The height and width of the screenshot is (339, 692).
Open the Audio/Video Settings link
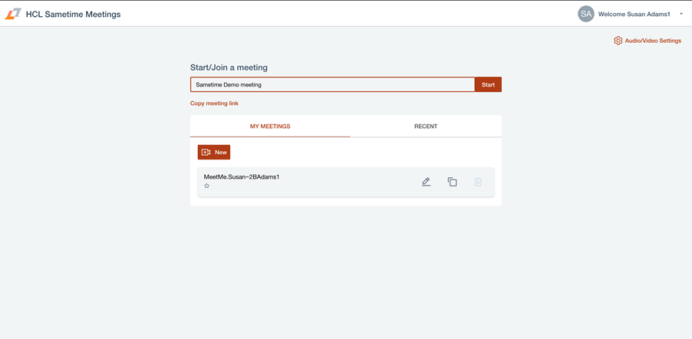[653, 41]
